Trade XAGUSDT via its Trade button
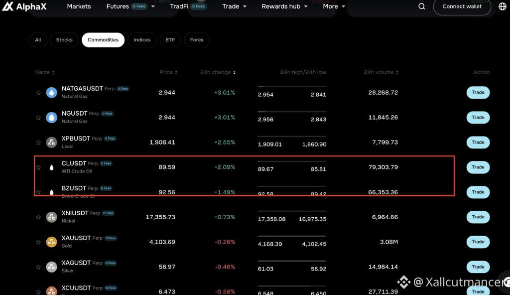 pyautogui.click(x=478, y=267)
